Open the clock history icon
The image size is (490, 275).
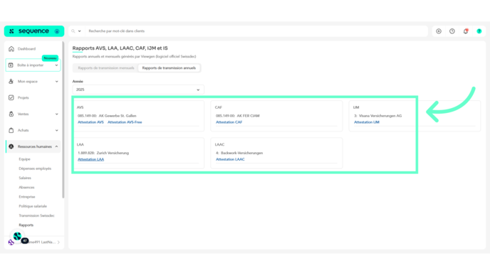pyautogui.click(x=452, y=31)
